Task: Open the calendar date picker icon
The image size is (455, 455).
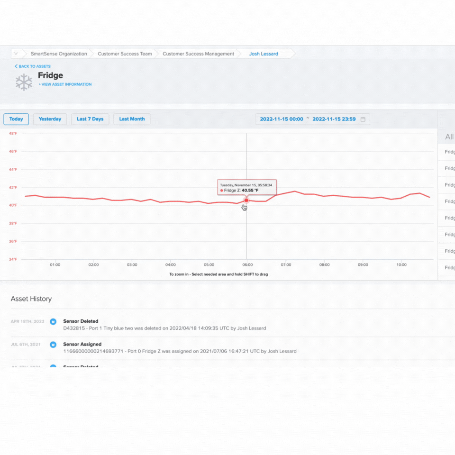Action: pos(363,119)
